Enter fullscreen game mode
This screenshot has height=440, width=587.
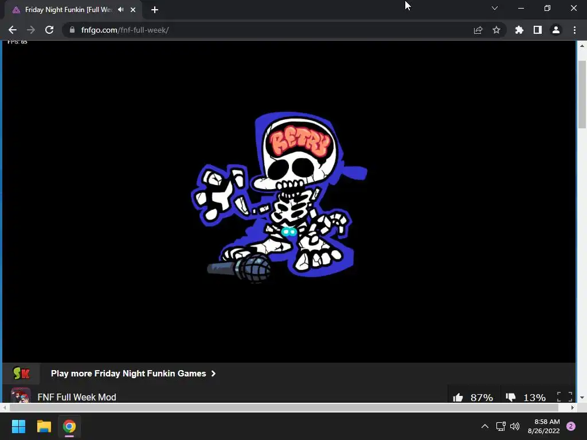[x=565, y=396]
